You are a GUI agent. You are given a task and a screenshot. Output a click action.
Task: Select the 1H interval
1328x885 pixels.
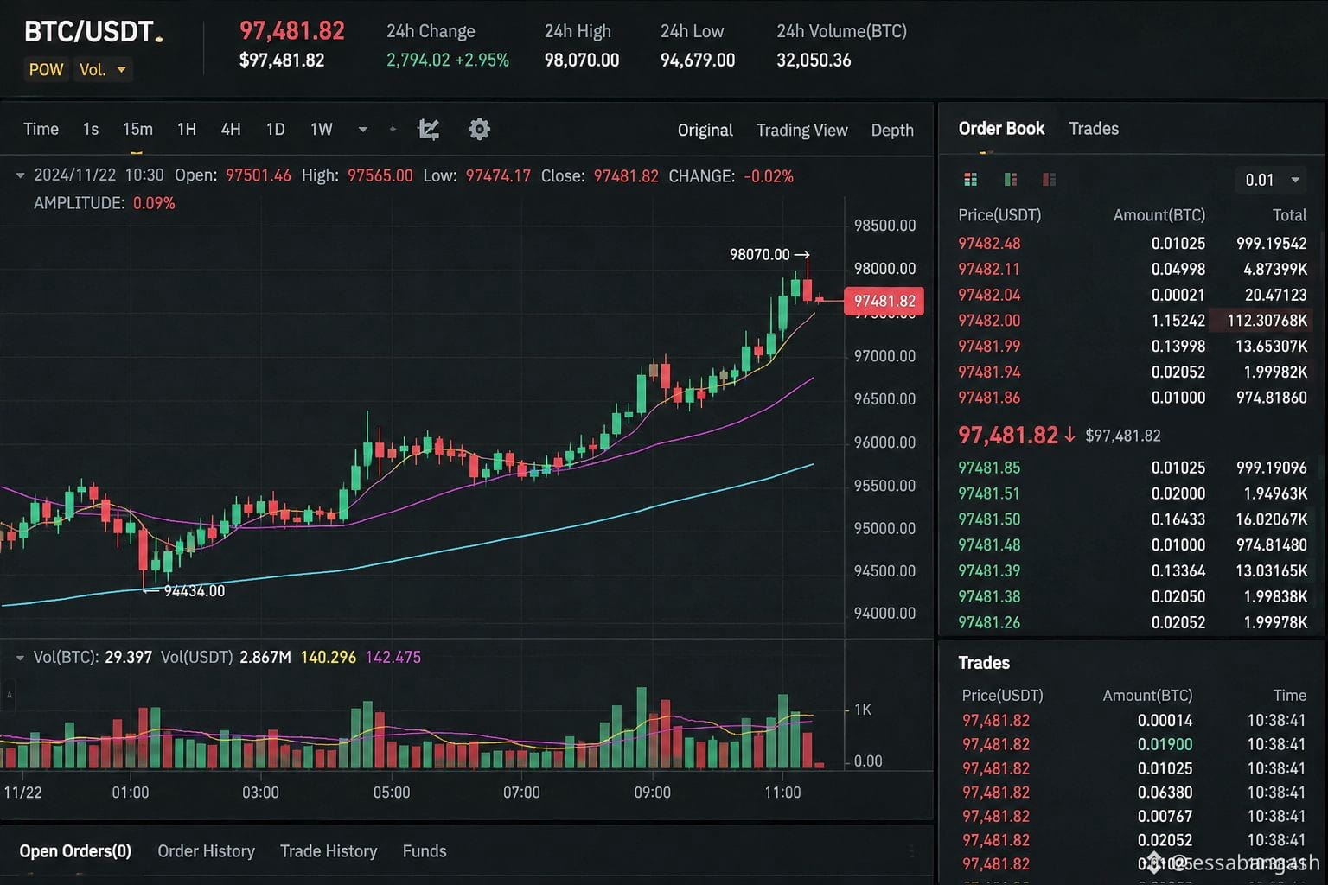click(187, 130)
